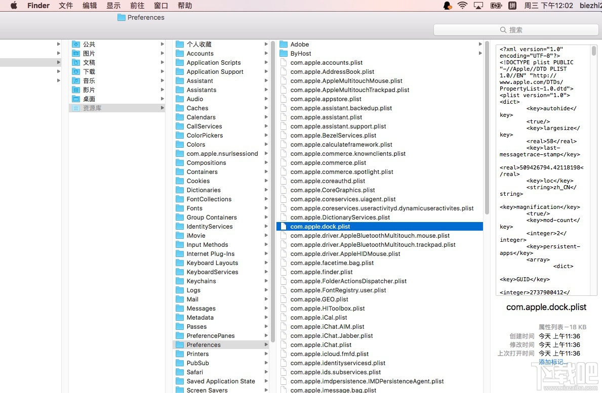Image resolution: width=602 pixels, height=393 pixels.
Task: Click the 桌面 folder icon
Action: coord(76,99)
